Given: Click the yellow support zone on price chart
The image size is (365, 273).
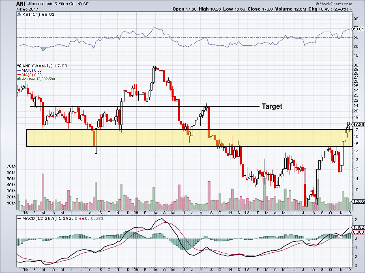Looking at the screenshot, I should click(189, 138).
